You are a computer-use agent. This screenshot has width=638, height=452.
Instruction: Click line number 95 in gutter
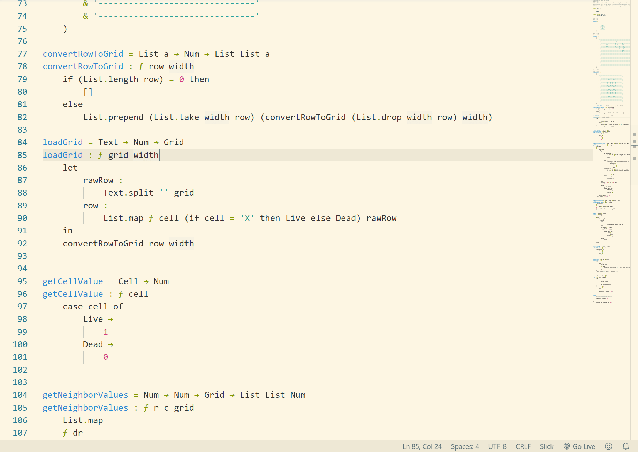pyautogui.click(x=22, y=281)
